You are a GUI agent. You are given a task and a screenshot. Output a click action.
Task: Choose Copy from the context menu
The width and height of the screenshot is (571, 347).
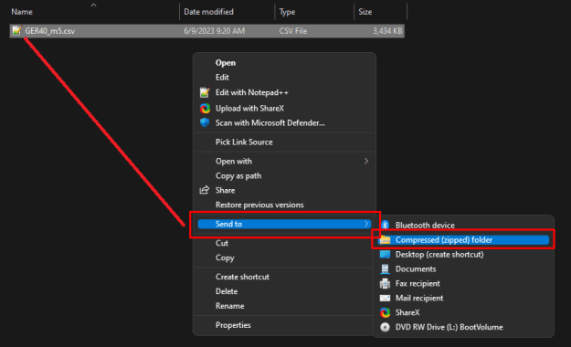pyautogui.click(x=225, y=258)
